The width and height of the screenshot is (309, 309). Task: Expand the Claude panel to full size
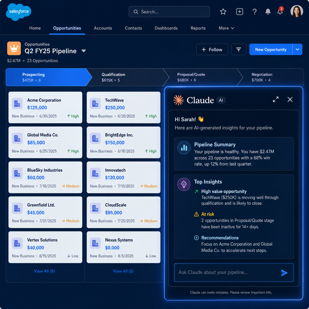coord(276,99)
